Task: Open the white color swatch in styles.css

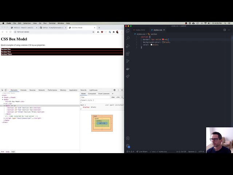Action: point(151,44)
